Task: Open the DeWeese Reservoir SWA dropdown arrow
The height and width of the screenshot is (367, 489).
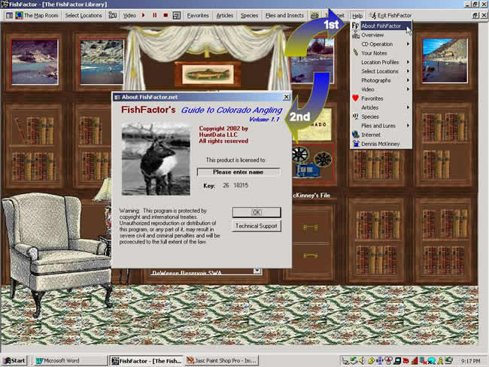Action: tap(257, 271)
